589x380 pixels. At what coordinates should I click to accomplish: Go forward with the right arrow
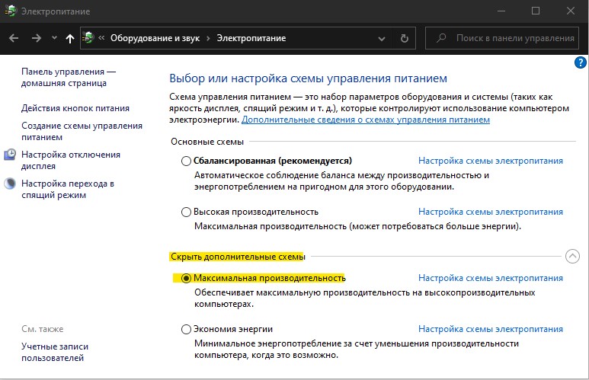tap(37, 38)
